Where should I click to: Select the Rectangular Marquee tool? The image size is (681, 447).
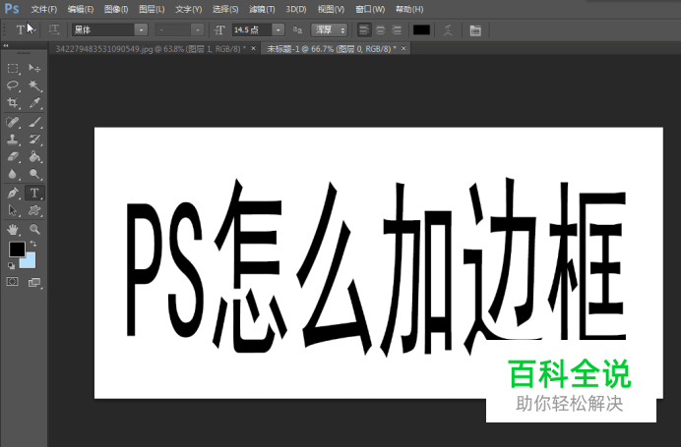tap(13, 68)
